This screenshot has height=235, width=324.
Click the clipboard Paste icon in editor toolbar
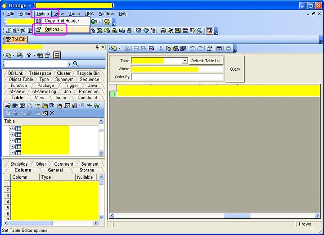(x=176, y=49)
